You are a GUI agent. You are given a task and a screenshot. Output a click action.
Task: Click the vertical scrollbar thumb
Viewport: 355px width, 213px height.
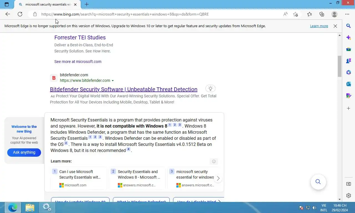(339, 66)
